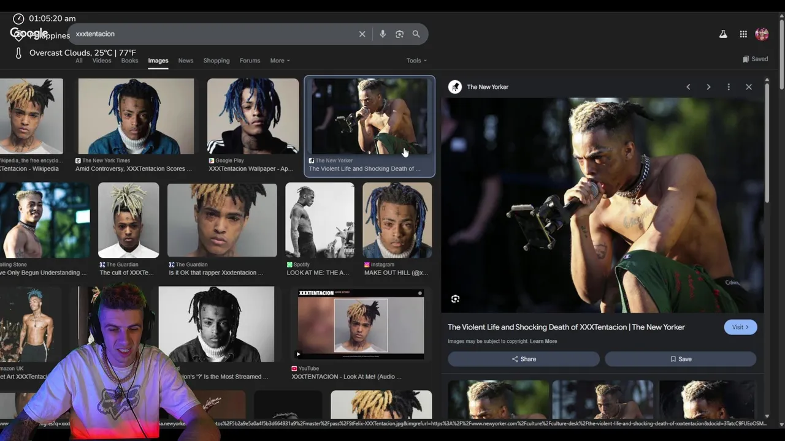Click 'Amid Controversy, XXXTentacion Scores' caption

click(134, 169)
